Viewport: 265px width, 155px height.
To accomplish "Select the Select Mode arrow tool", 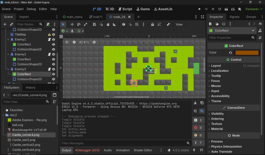I will click(63, 25).
